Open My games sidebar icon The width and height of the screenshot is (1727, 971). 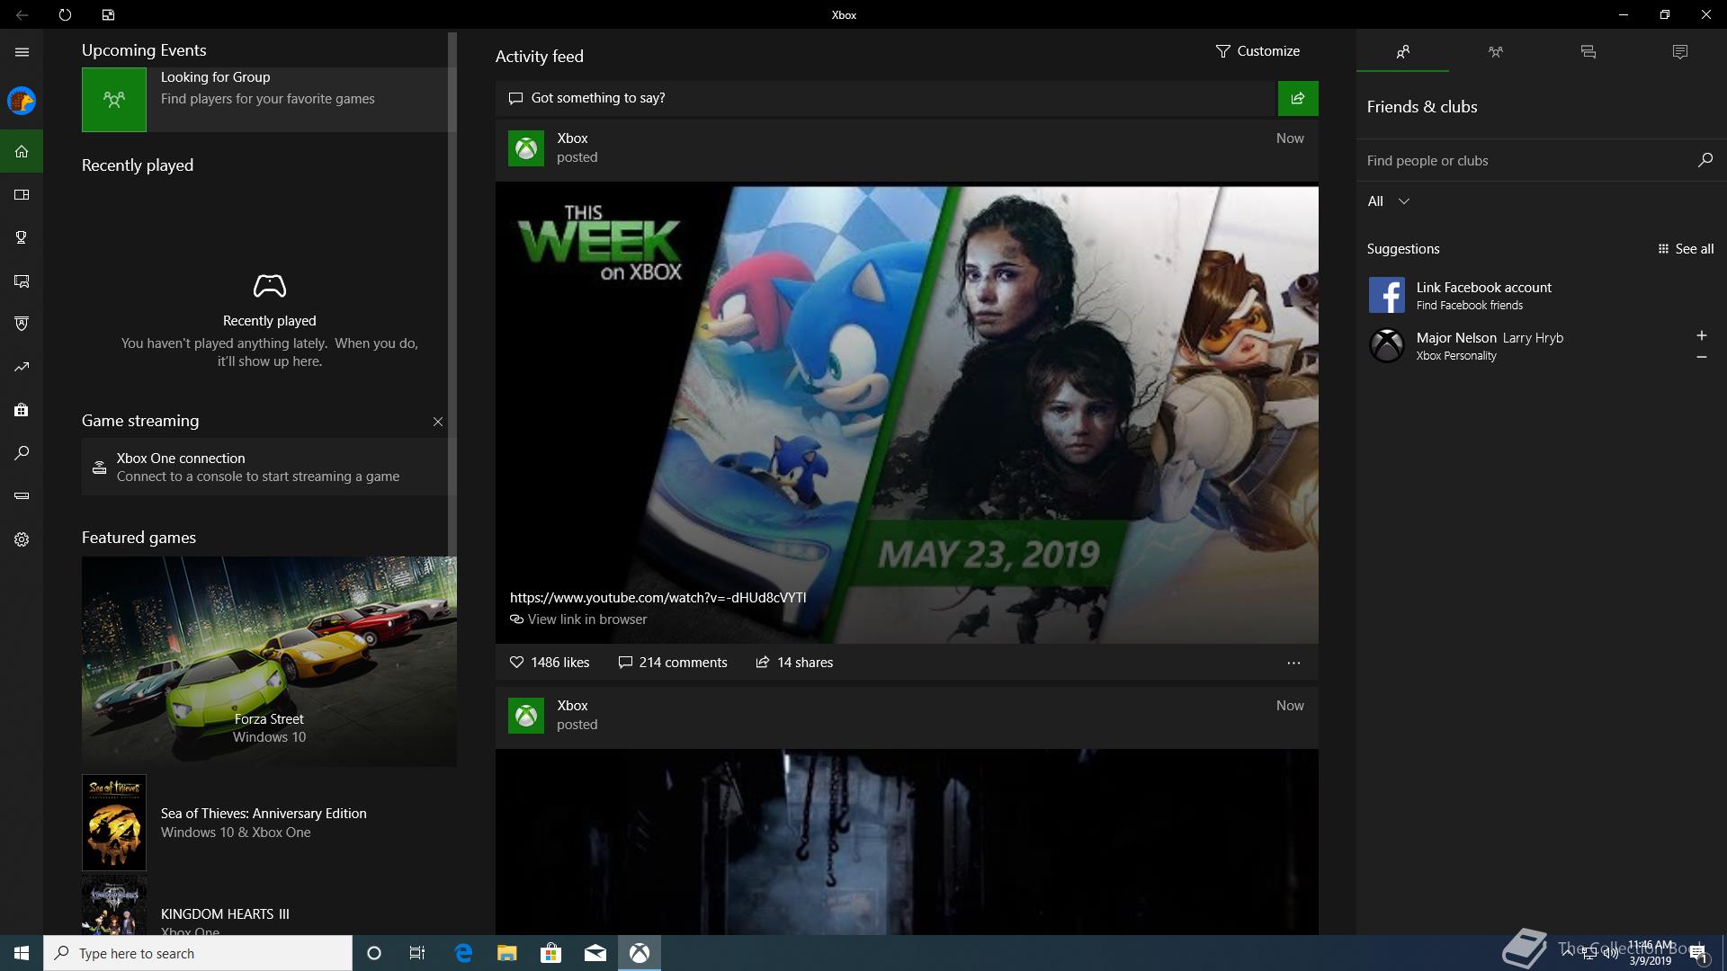click(22, 194)
